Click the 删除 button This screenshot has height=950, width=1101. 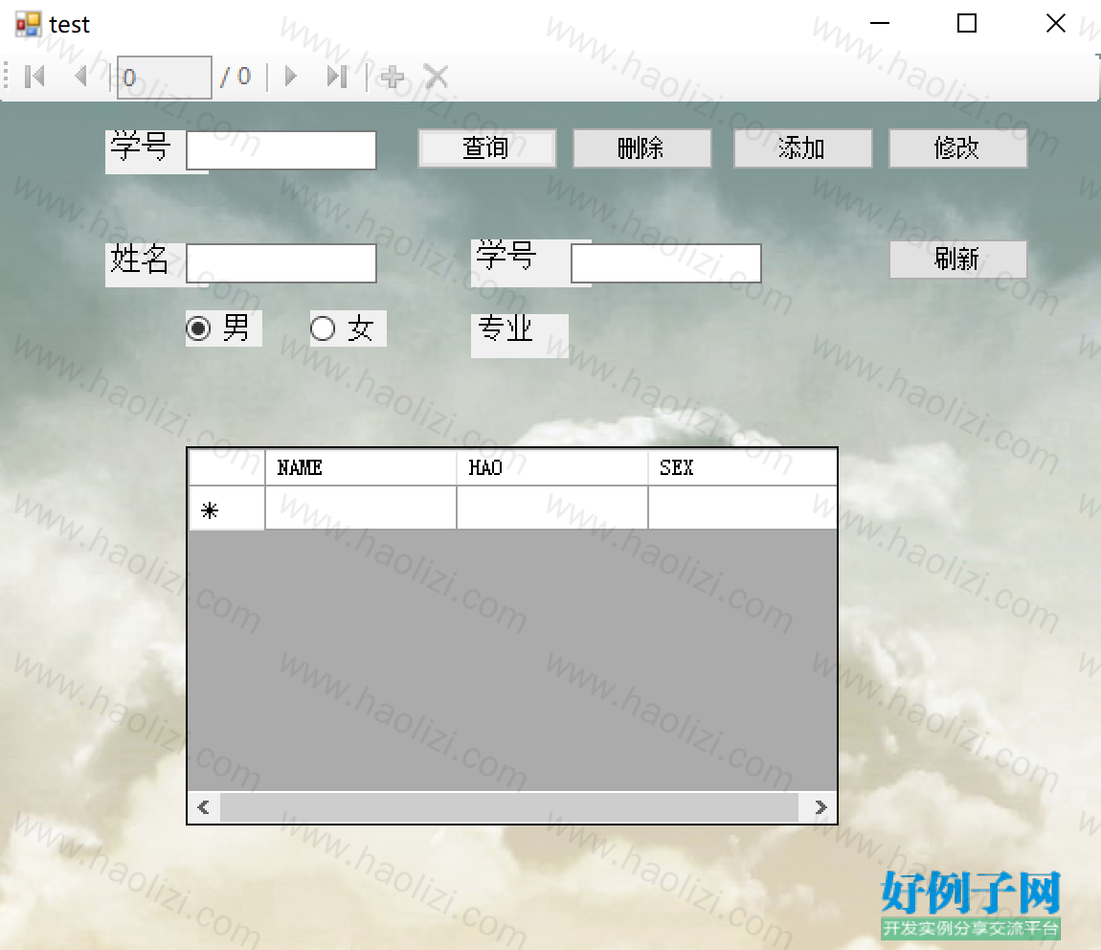coord(641,148)
